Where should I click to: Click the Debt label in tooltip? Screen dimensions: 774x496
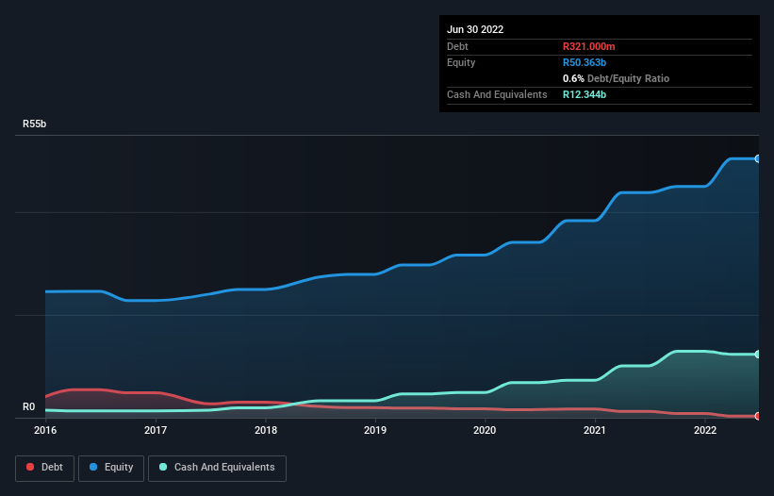coord(457,46)
